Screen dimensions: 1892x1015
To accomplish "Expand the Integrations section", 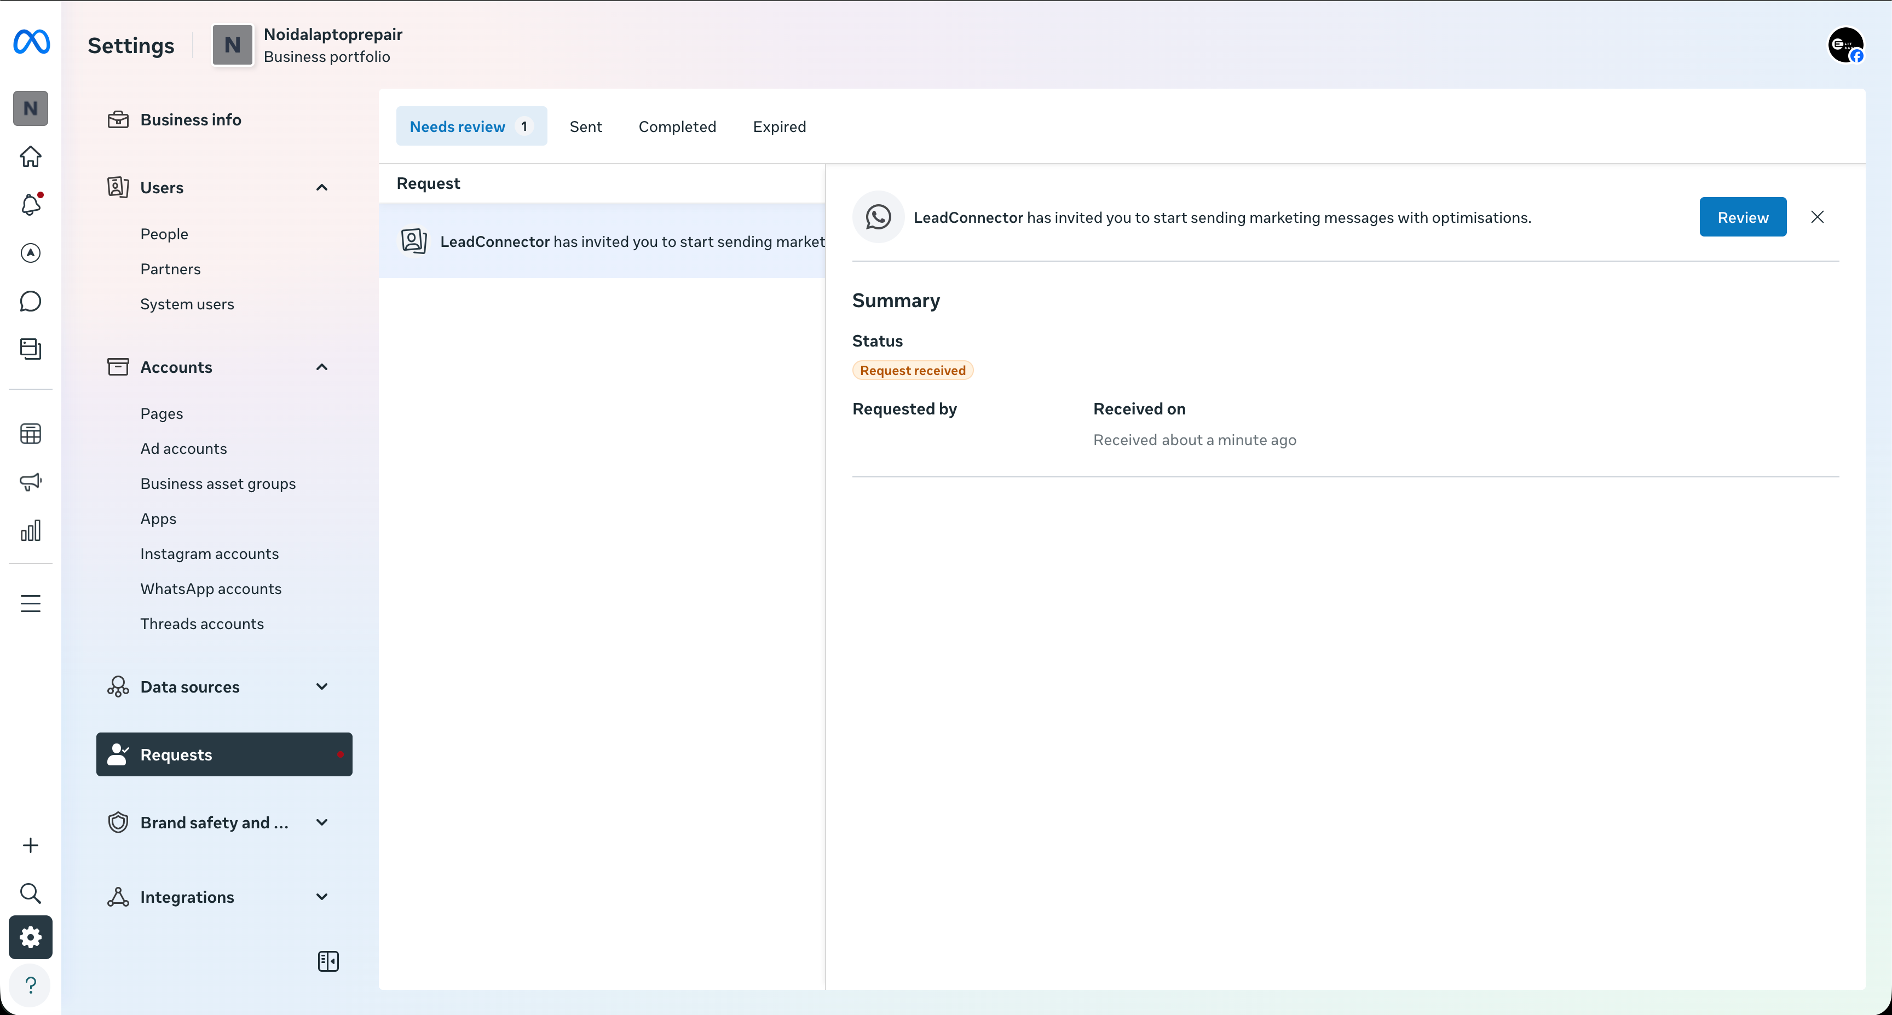I will click(x=322, y=897).
